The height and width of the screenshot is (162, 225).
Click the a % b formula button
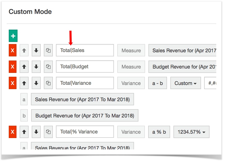pos(159,132)
